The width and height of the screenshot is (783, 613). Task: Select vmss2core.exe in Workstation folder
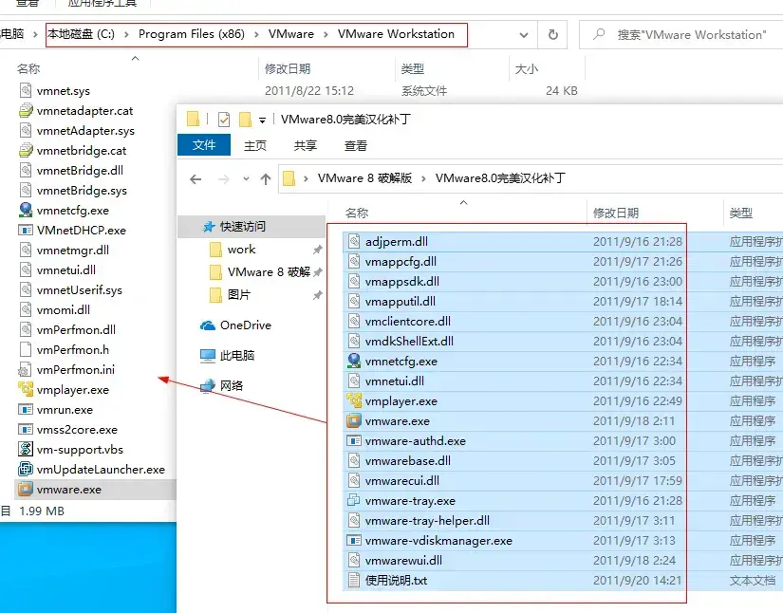click(77, 429)
